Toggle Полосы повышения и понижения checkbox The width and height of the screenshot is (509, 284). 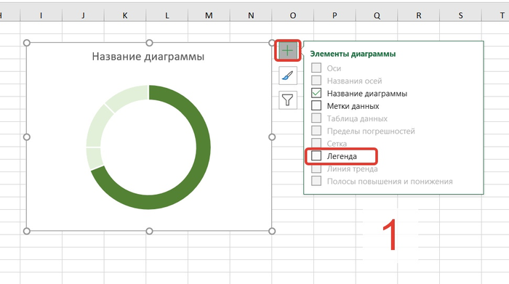point(316,181)
